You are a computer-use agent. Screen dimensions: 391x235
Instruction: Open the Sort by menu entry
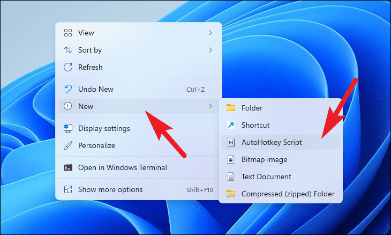click(x=139, y=50)
